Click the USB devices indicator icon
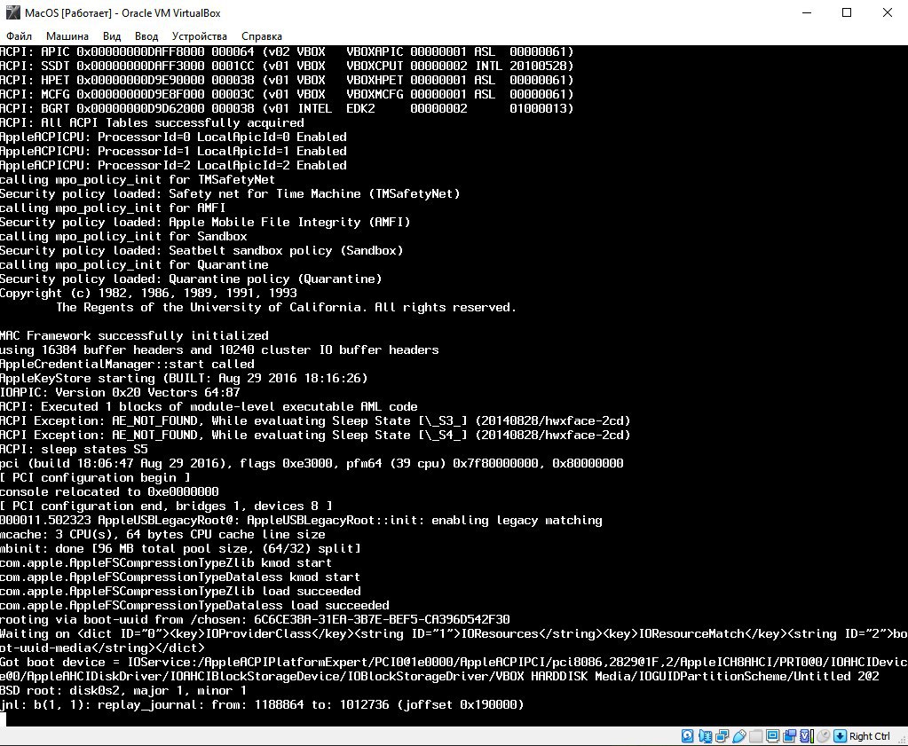 coord(739,736)
